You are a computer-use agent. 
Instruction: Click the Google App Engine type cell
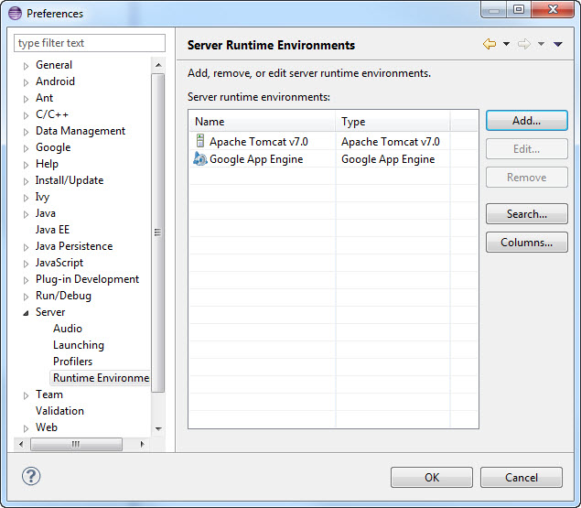point(388,159)
